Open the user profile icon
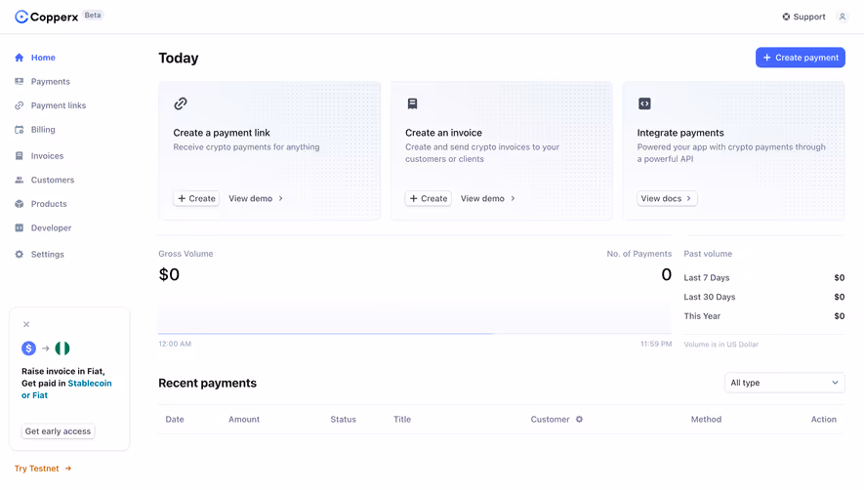The height and width of the screenshot is (490, 864). click(x=842, y=17)
